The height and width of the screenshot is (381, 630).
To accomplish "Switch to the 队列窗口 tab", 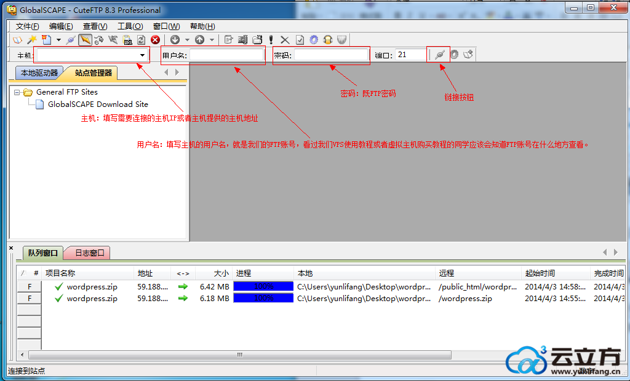I will coord(42,253).
